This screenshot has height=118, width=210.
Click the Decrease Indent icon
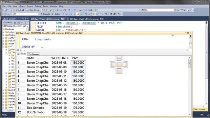[x=111, y=14]
